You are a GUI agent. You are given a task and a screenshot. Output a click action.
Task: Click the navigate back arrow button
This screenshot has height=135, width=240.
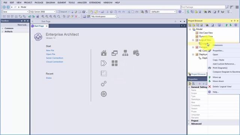[x=4, y=7]
